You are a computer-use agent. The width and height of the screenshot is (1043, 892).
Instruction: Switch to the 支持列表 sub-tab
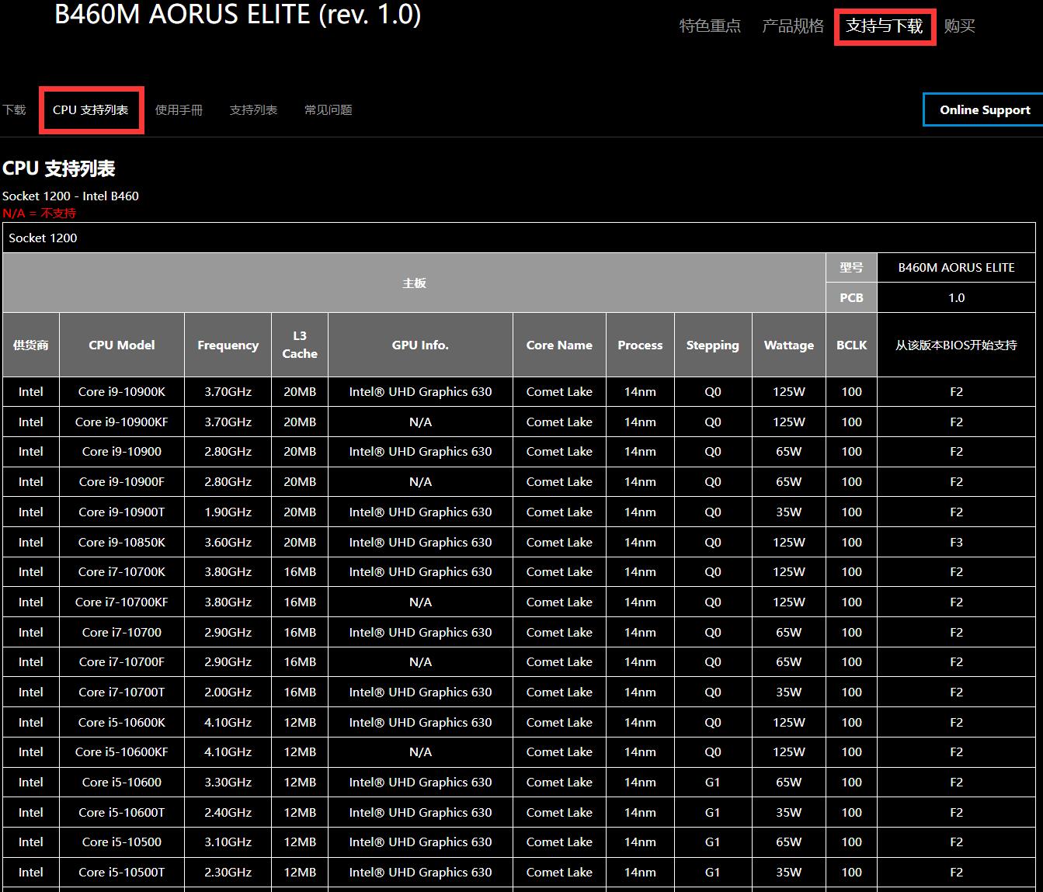[x=253, y=110]
